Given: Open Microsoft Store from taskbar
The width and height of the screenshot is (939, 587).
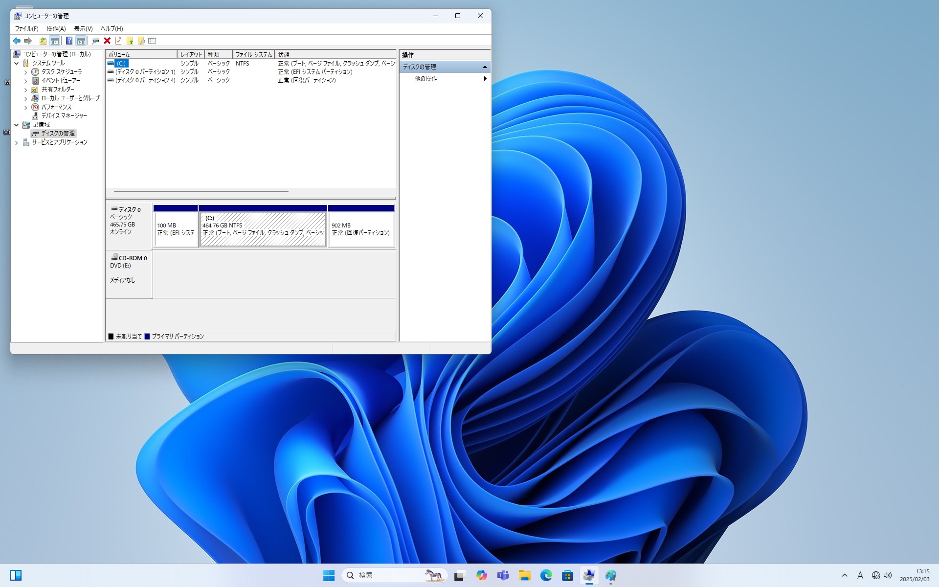Looking at the screenshot, I should [x=567, y=575].
